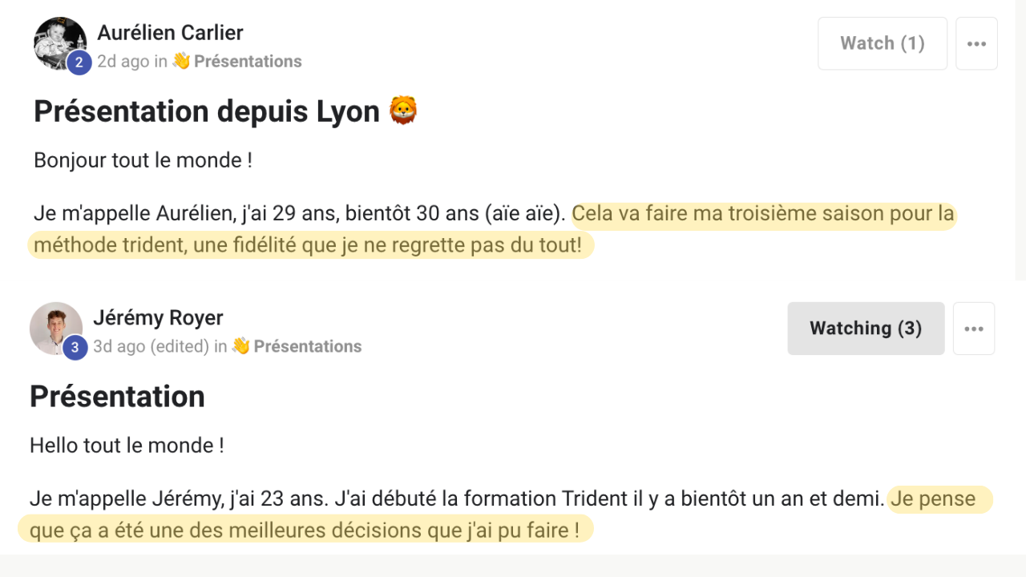
Task: Open more options menu for Aurélien's post
Action: coord(976,43)
